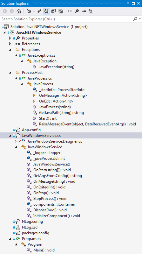Click the View Code icon
142x254 pixels.
point(70,11)
